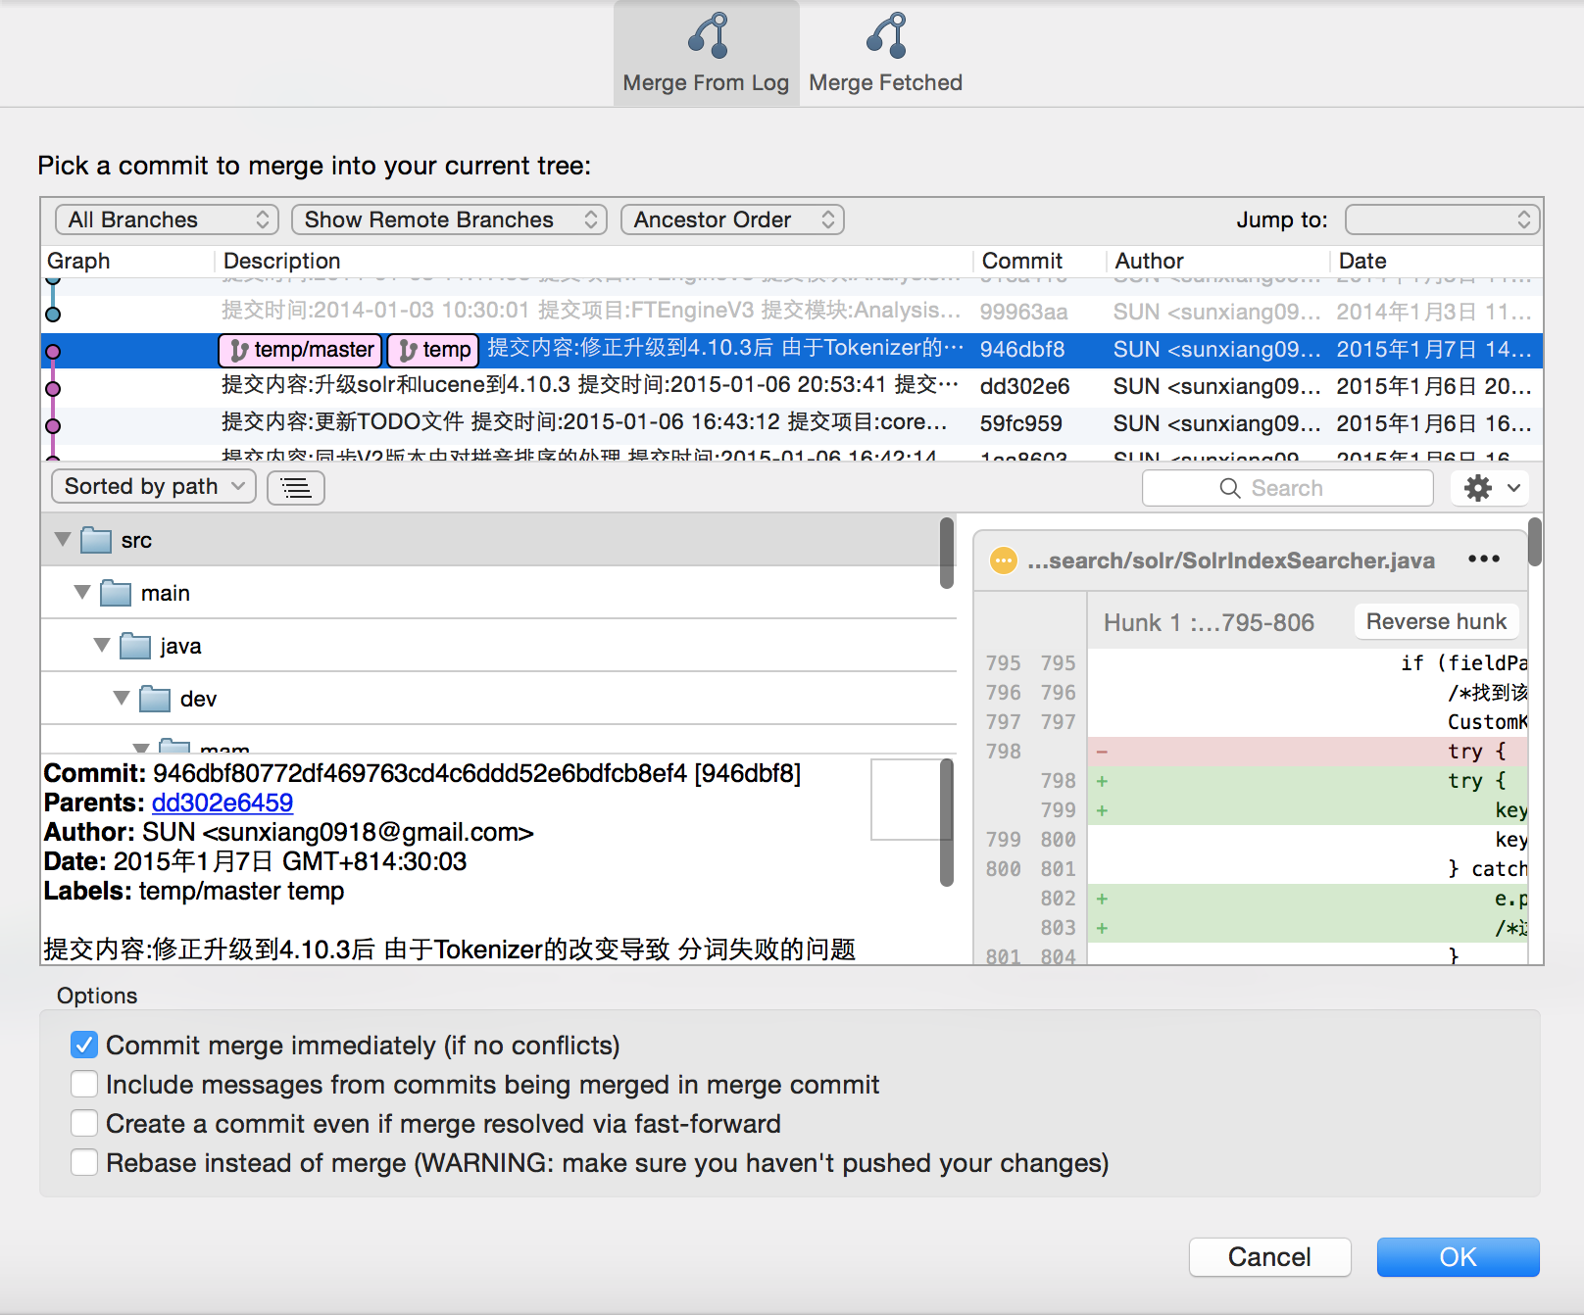This screenshot has height=1315, width=1584.
Task: Click the temp/master branch label
Action: (x=300, y=350)
